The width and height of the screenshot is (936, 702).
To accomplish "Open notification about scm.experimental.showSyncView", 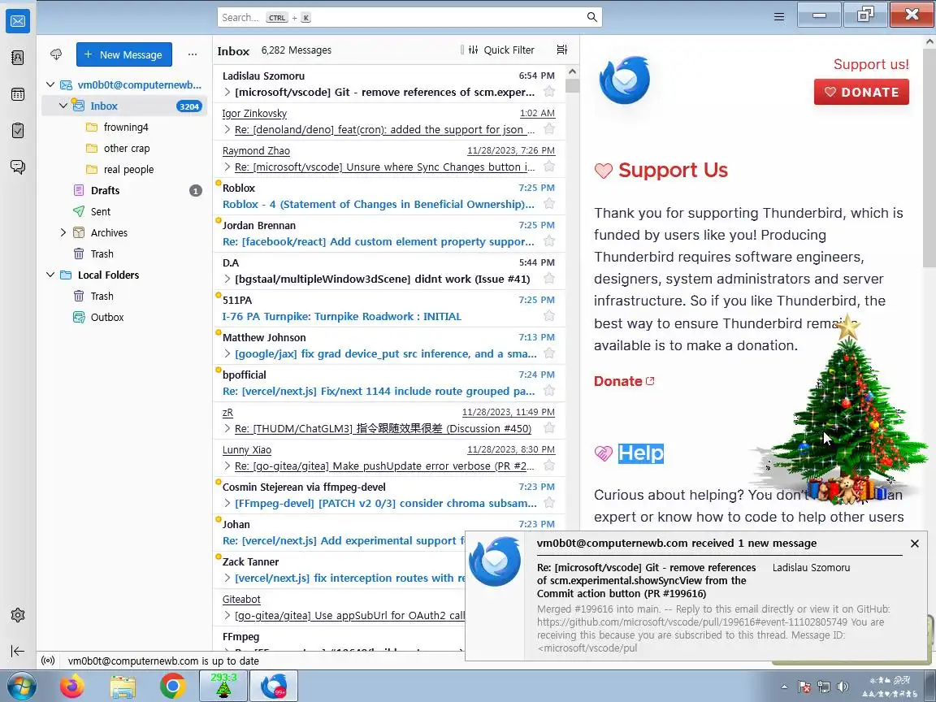I will (647, 580).
